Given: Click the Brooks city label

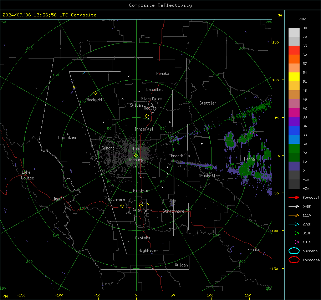Looking at the screenshot, I should pyautogui.click(x=254, y=250).
